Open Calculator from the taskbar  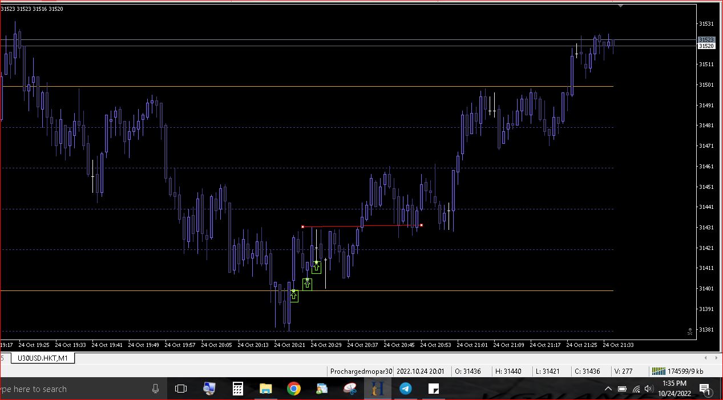238,389
